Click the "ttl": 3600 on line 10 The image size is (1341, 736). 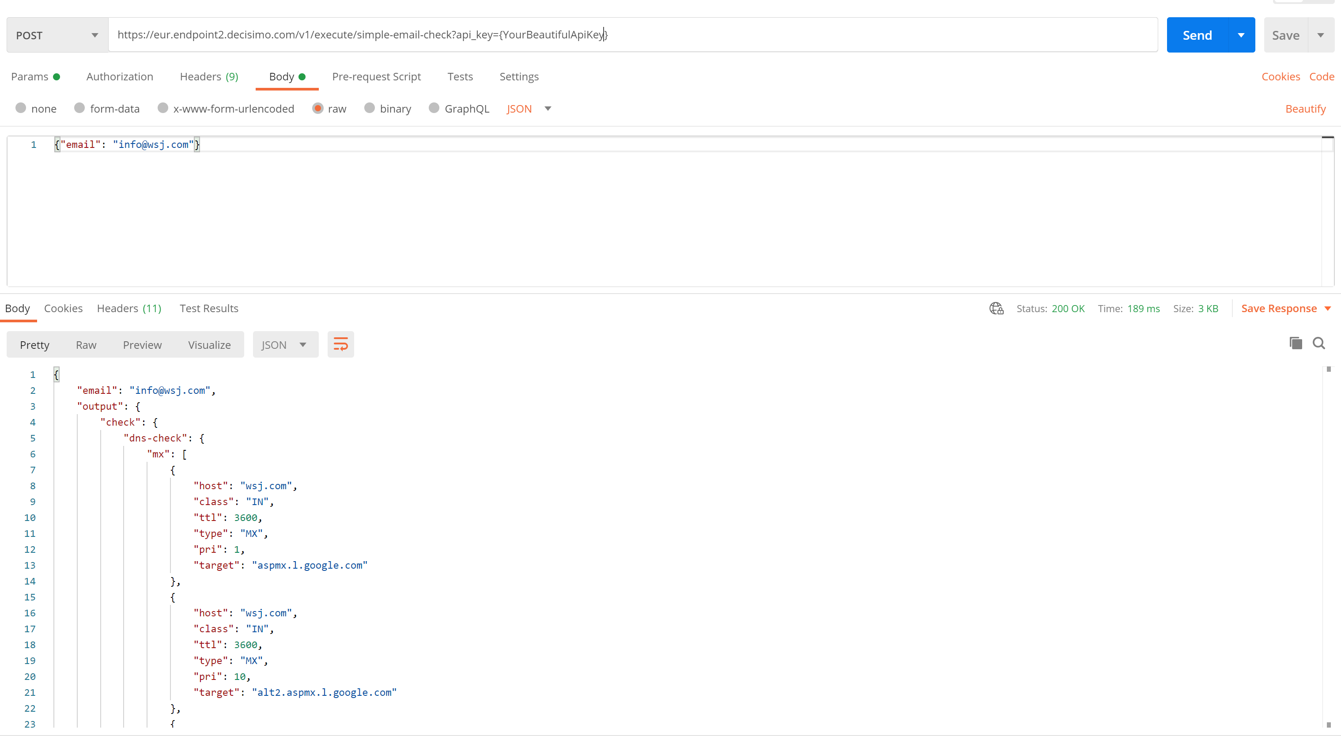(x=227, y=518)
